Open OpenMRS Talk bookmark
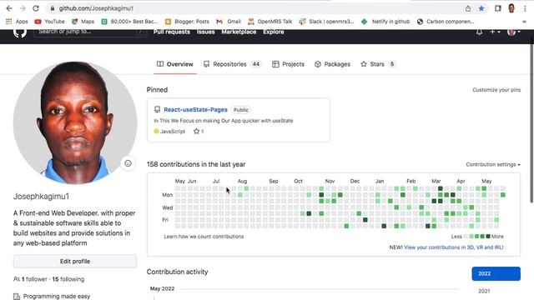534x300 pixels. click(x=270, y=22)
